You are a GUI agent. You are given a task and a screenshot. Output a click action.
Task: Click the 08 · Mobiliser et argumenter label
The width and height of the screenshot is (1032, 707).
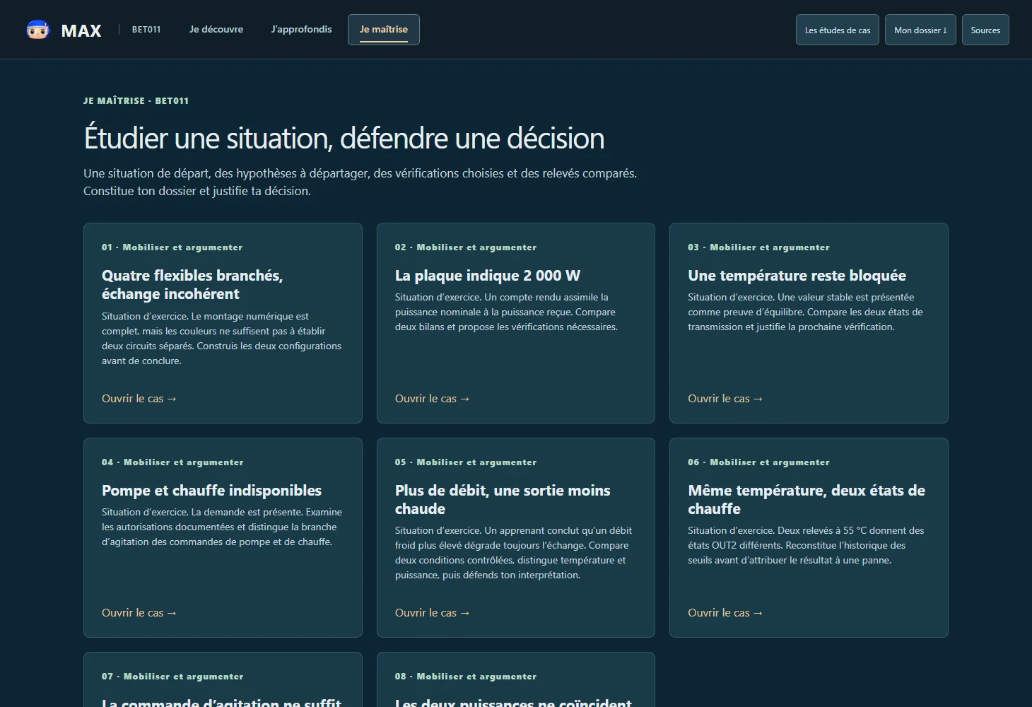pyautogui.click(x=466, y=677)
